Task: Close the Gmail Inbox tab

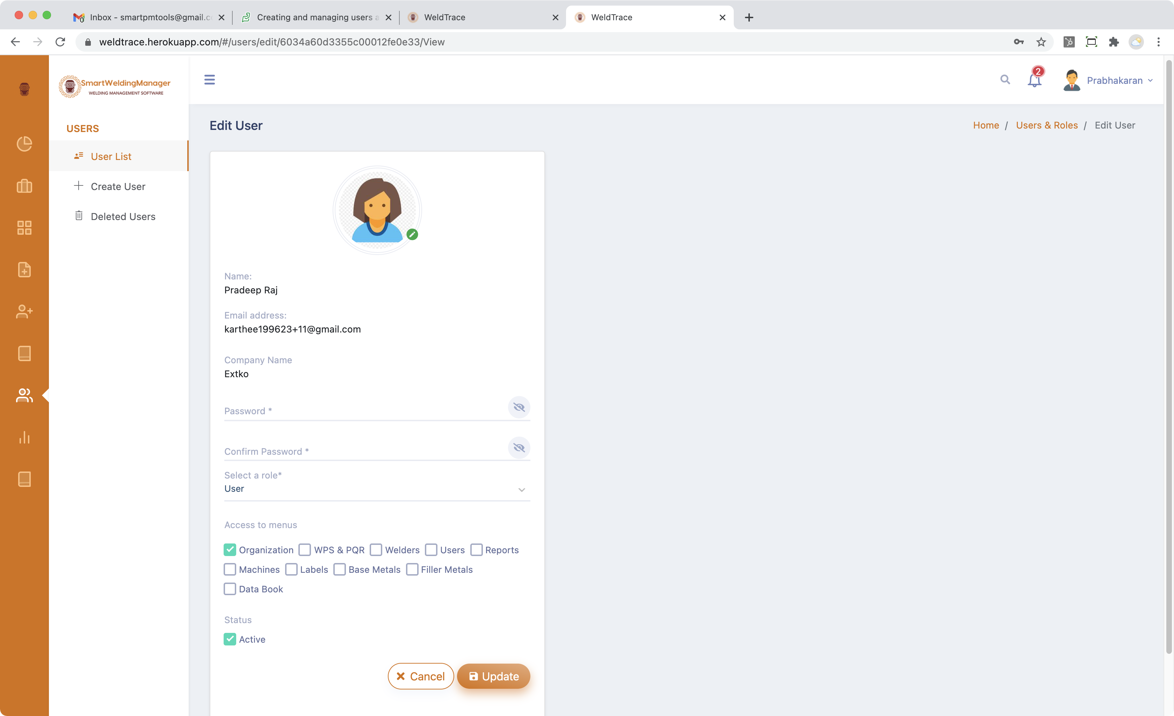Action: coord(222,17)
